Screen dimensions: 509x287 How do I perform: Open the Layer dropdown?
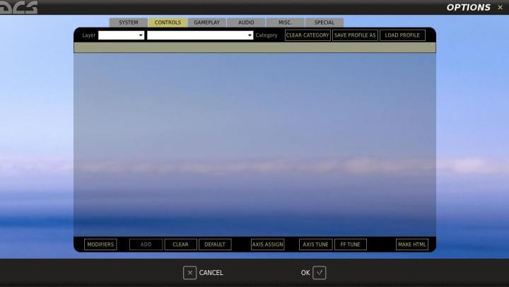click(121, 35)
